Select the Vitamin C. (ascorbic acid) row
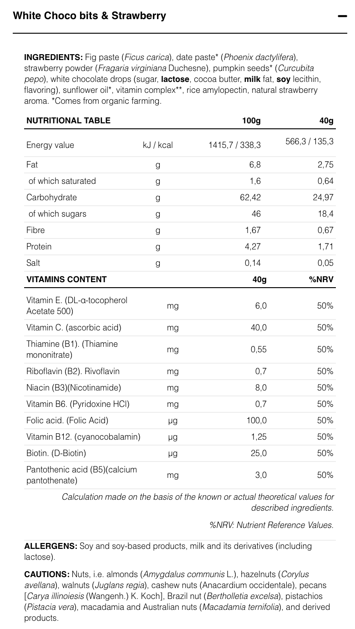 74,328
